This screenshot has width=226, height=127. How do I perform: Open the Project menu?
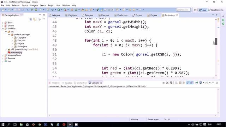[51, 6]
